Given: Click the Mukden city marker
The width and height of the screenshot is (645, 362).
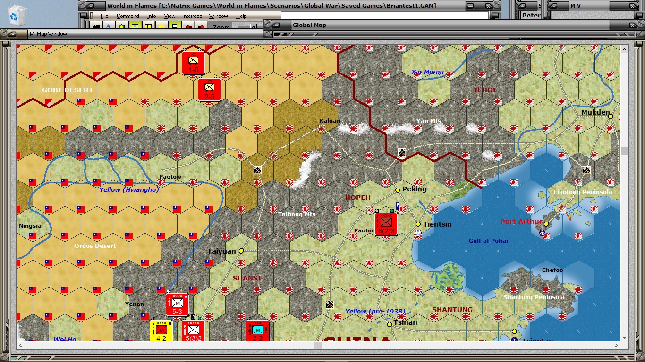Looking at the screenshot, I should (x=611, y=116).
